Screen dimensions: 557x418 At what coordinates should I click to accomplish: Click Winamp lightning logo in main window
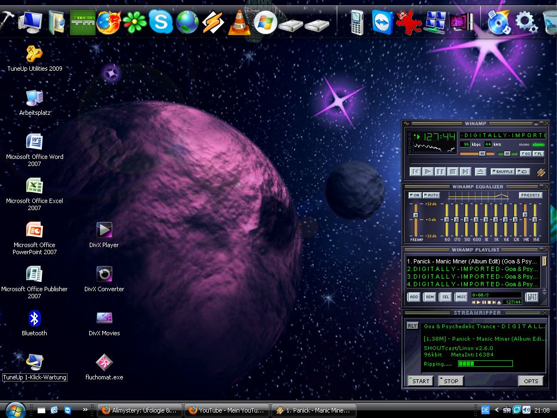point(541,172)
